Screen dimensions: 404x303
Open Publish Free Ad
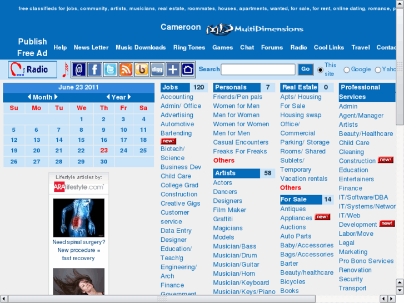[32, 47]
